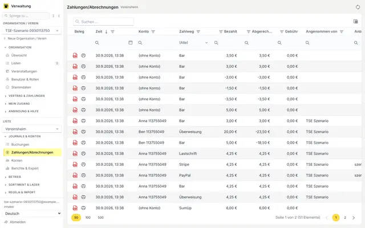
Task: Open filter icon of Konto column
Action: coord(153,32)
